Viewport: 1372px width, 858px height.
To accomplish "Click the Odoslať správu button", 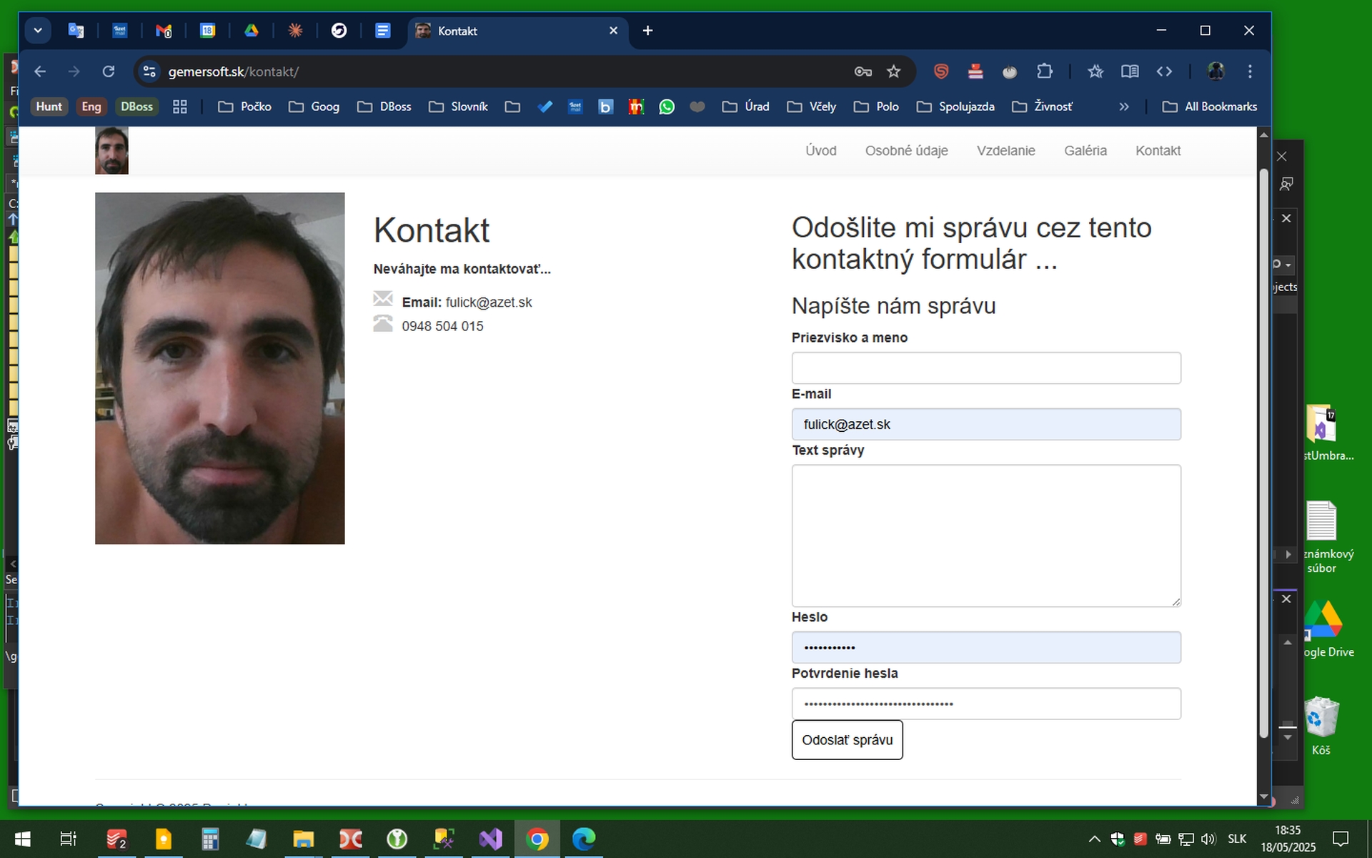I will pos(847,740).
